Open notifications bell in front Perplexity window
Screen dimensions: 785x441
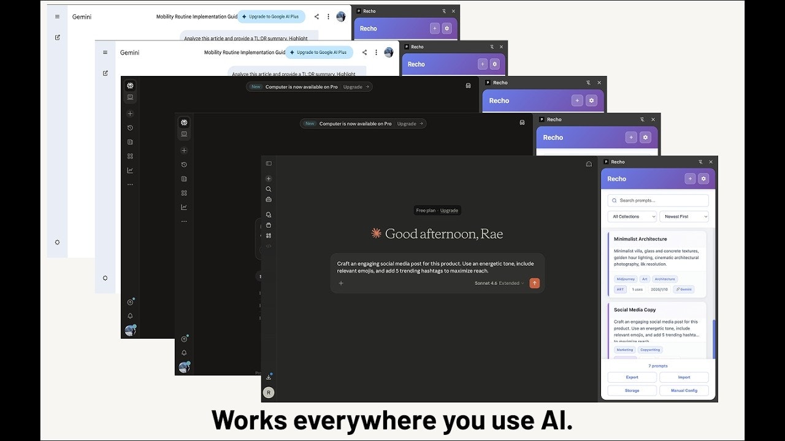[x=184, y=353]
